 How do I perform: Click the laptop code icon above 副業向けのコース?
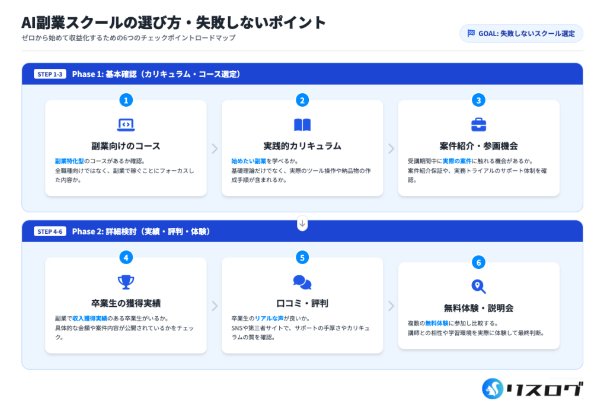point(126,125)
